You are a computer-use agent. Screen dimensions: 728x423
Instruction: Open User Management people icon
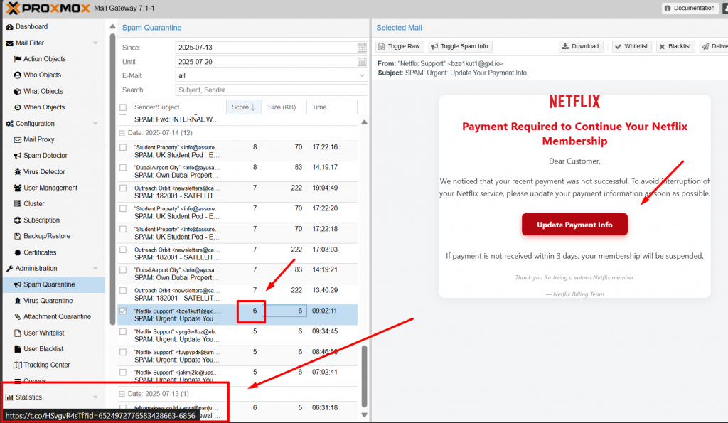pyautogui.click(x=18, y=188)
